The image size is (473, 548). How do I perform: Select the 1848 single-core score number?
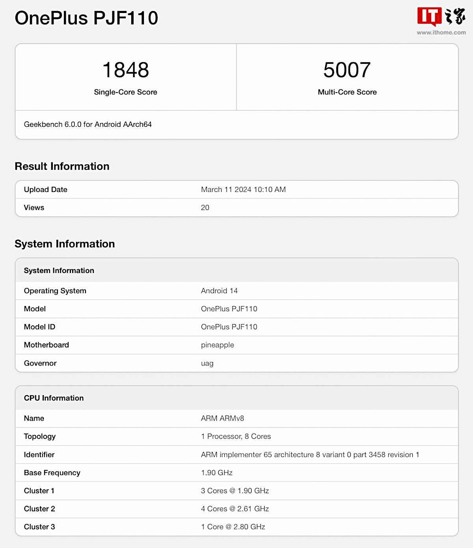click(x=126, y=70)
